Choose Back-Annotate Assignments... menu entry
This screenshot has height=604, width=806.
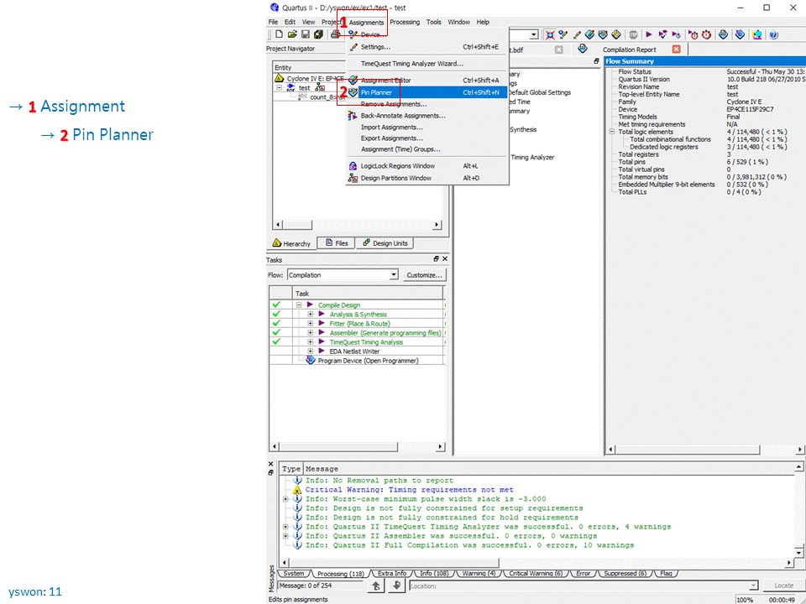(427, 116)
